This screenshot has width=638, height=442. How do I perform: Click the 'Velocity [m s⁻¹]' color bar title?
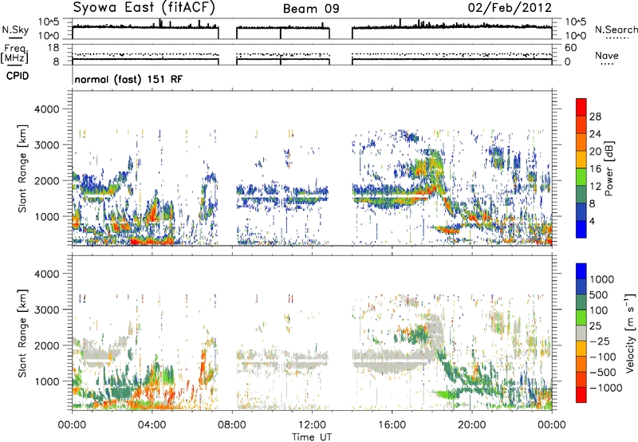630,333
